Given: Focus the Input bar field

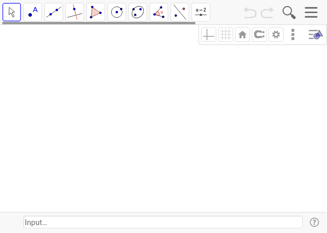Looking at the screenshot, I should tap(163, 222).
